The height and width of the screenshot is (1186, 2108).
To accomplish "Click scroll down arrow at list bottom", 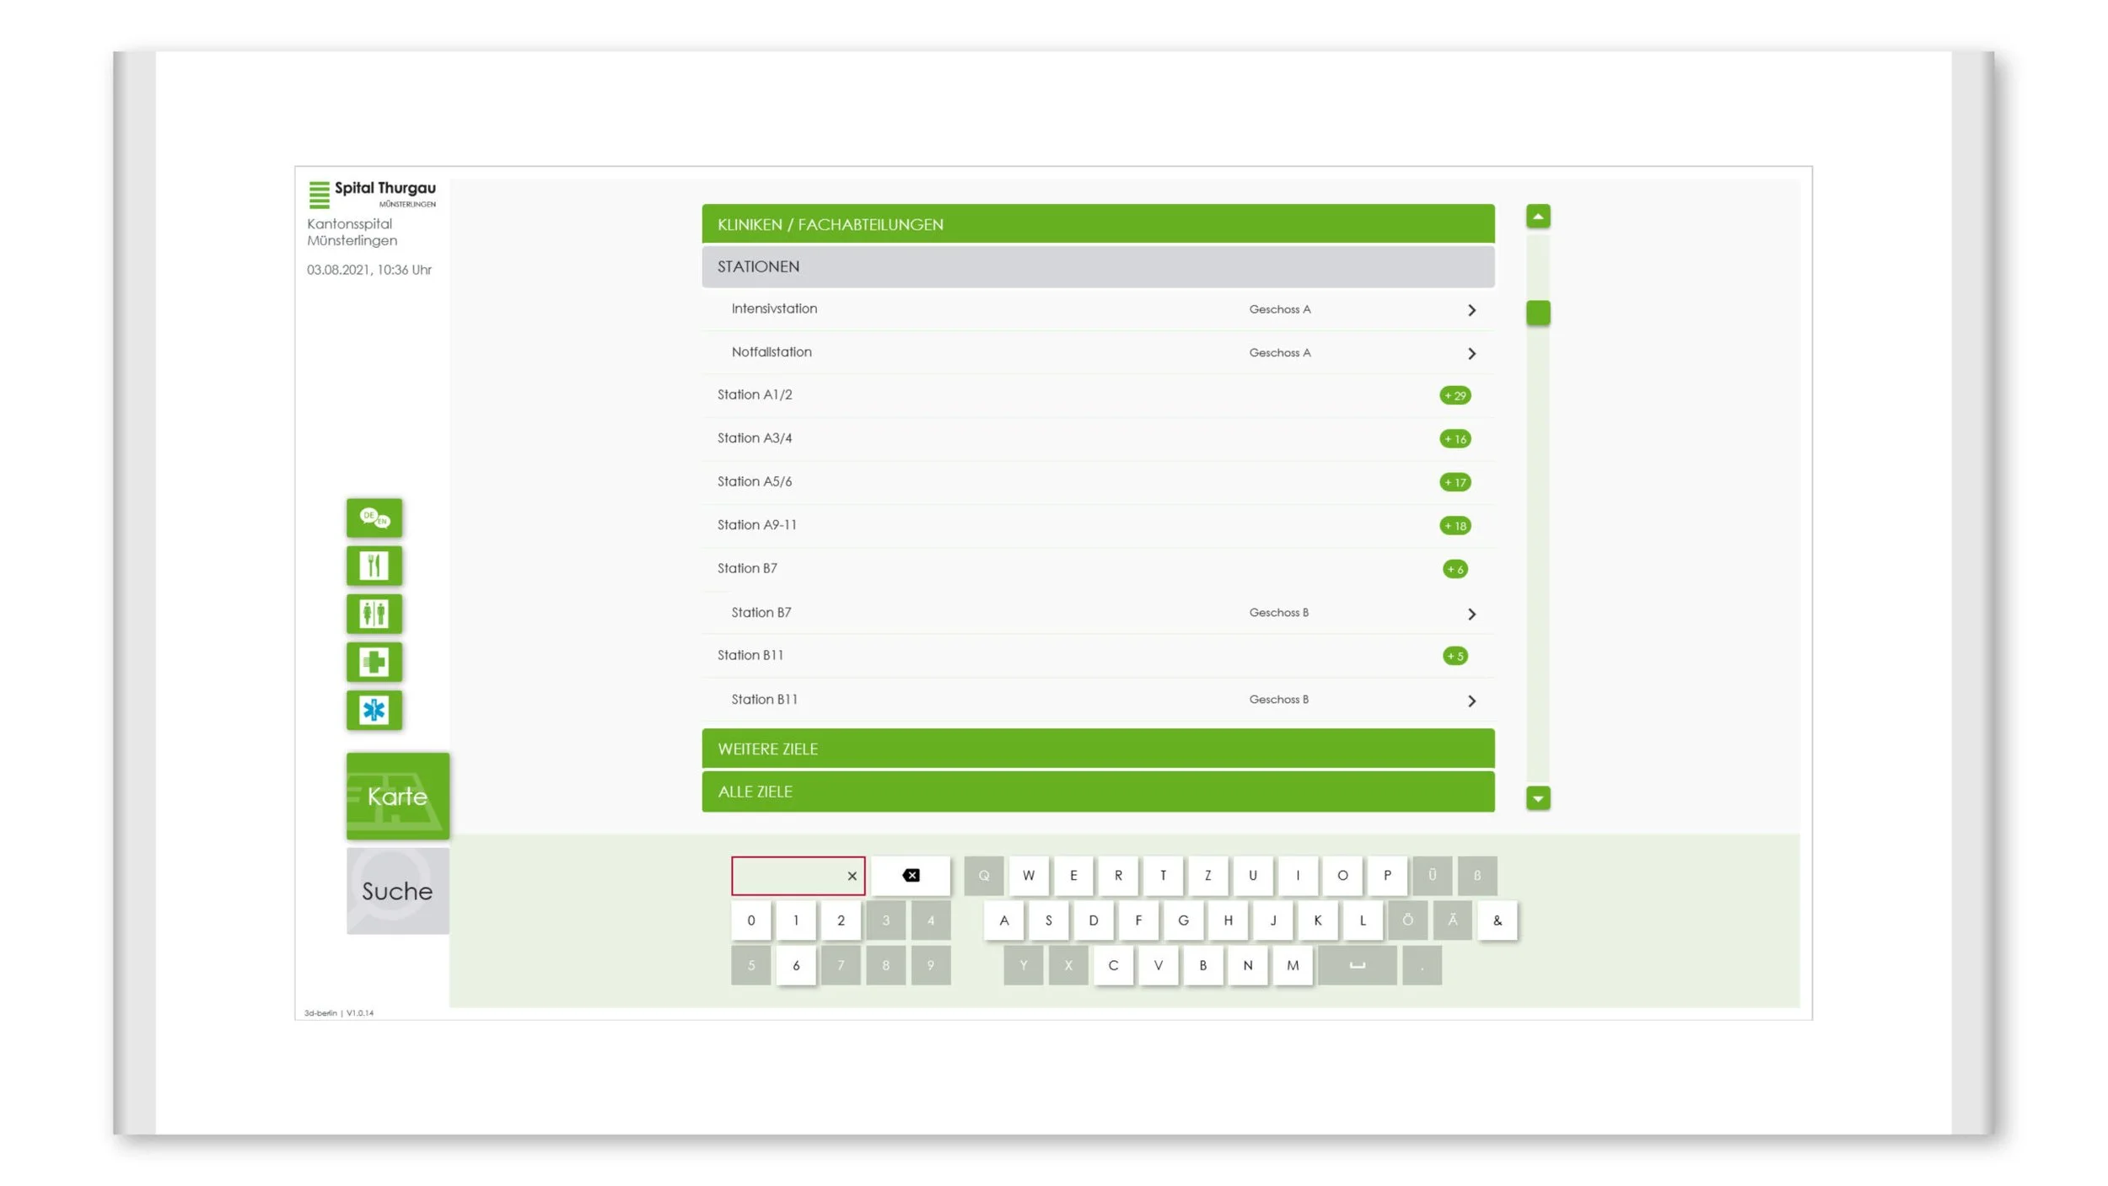I will coord(1537,797).
